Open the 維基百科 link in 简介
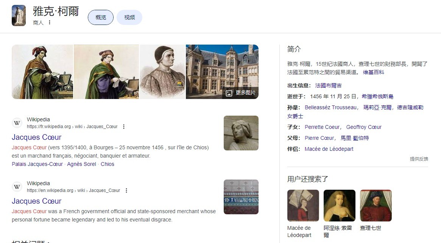The width and height of the screenshot is (441, 243). tap(374, 72)
